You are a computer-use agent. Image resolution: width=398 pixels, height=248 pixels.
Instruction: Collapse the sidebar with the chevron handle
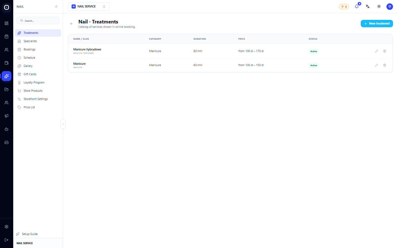click(63, 124)
